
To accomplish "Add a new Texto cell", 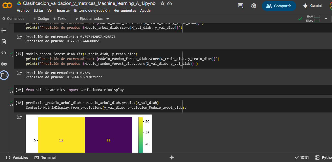I will pyautogui.click(x=60, y=19).
